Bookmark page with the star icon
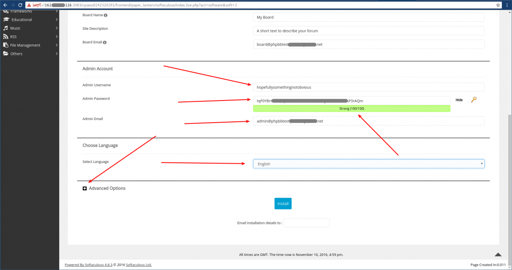 pos(498,5)
